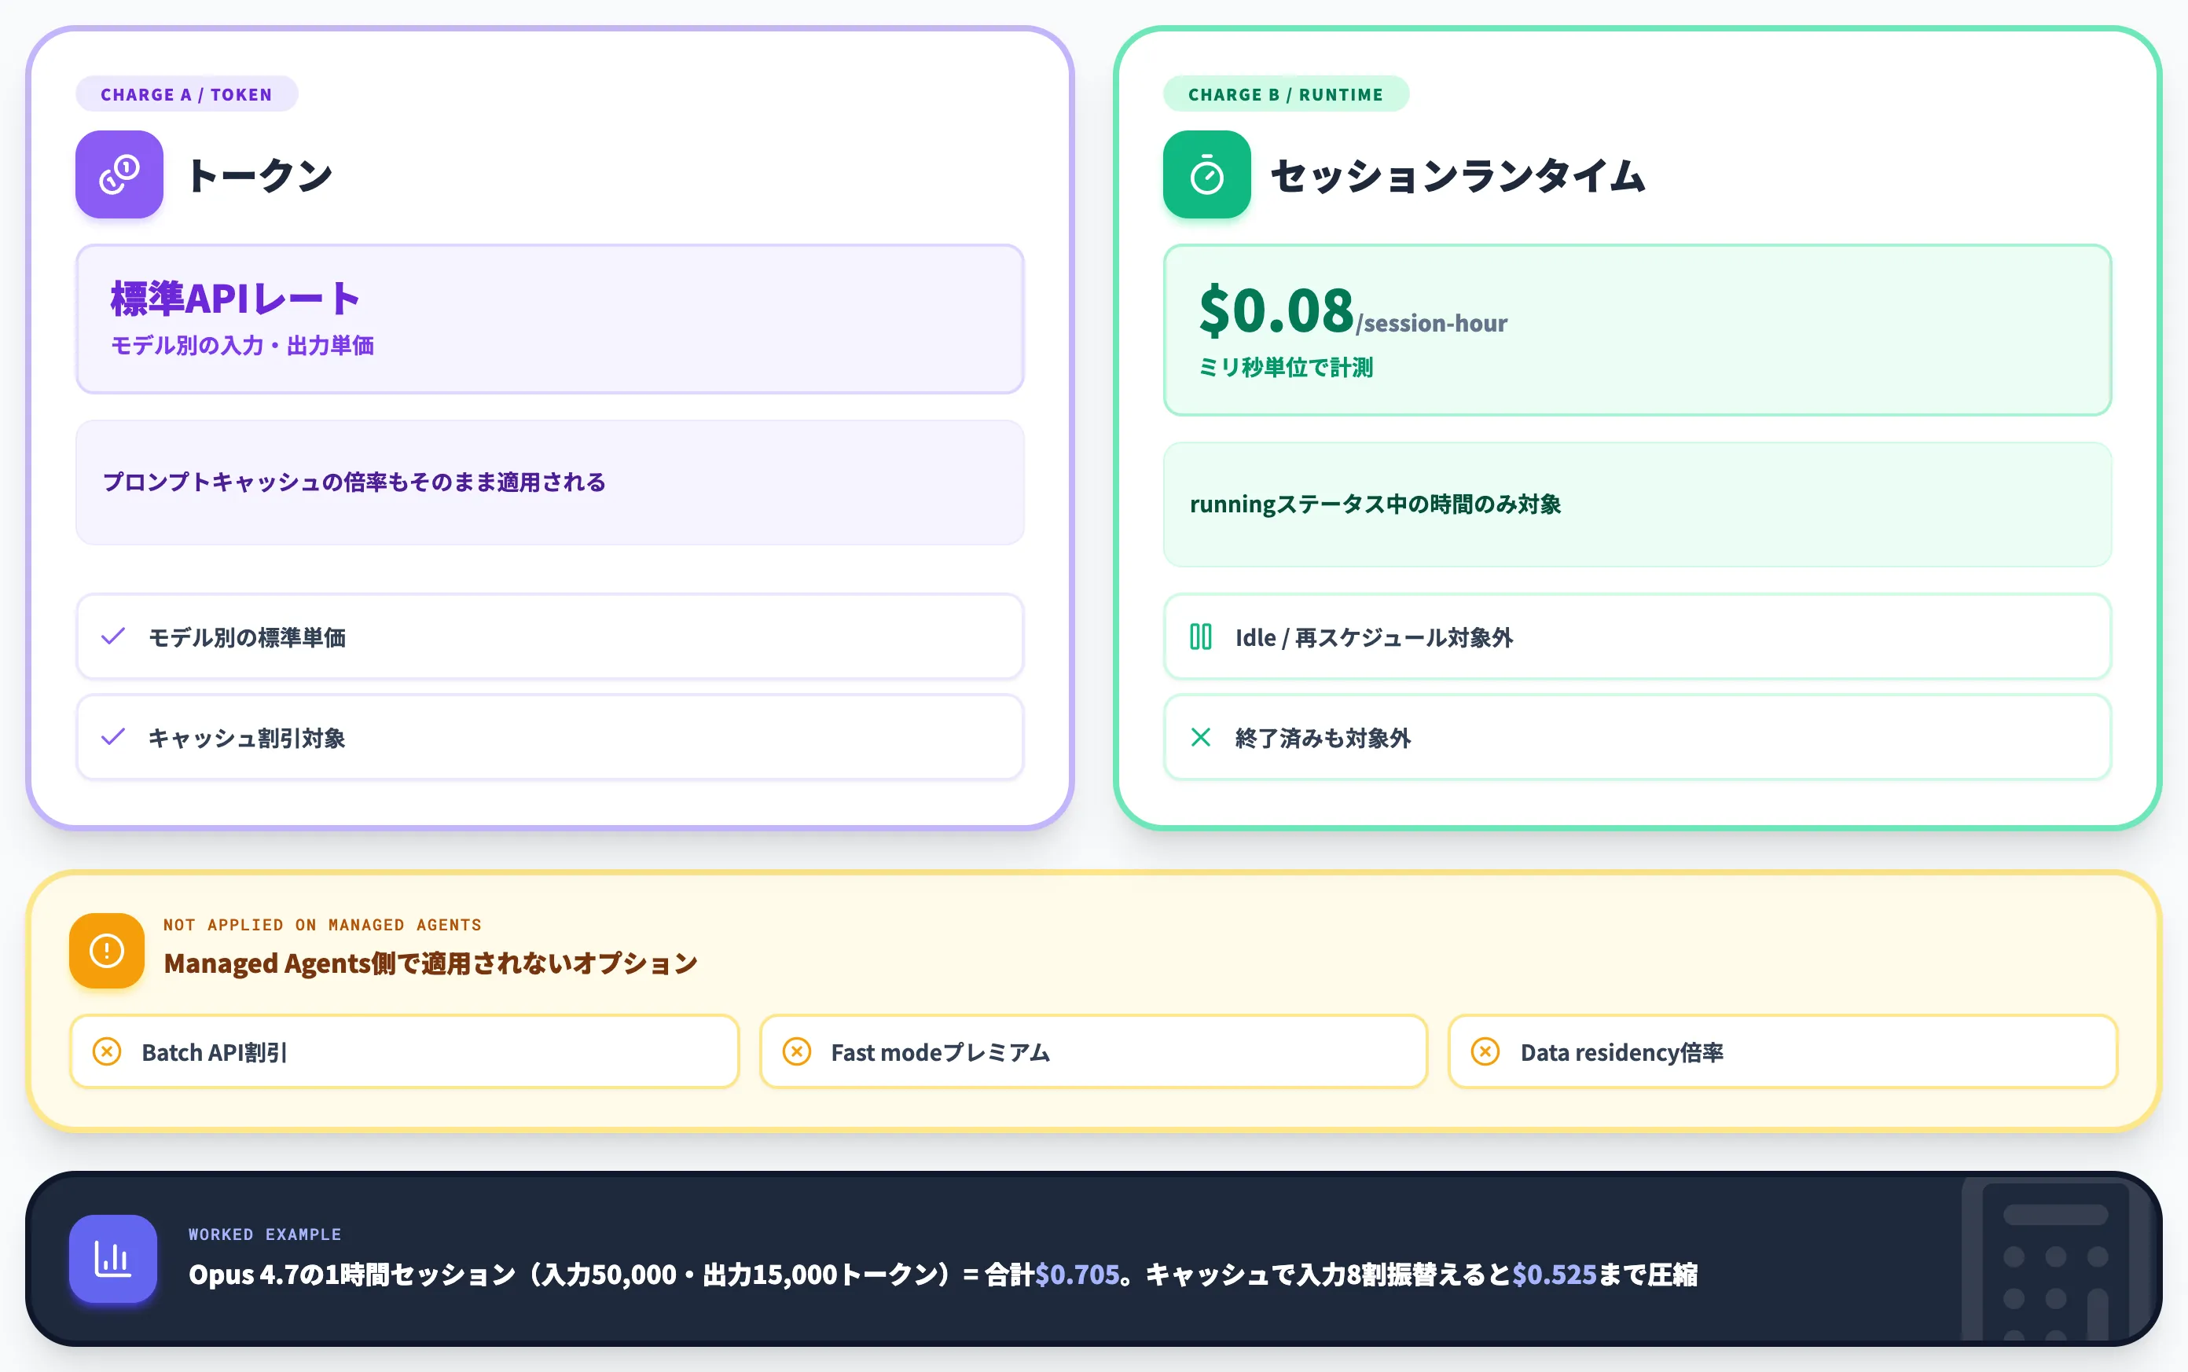Click X icon beside 終了済みも対象外
The image size is (2188, 1372).
(x=1201, y=737)
